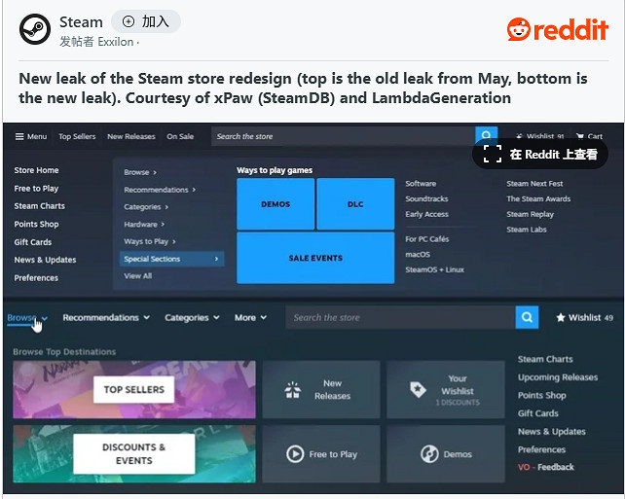Expand the Categories dropdown in lower navigation

(x=192, y=317)
